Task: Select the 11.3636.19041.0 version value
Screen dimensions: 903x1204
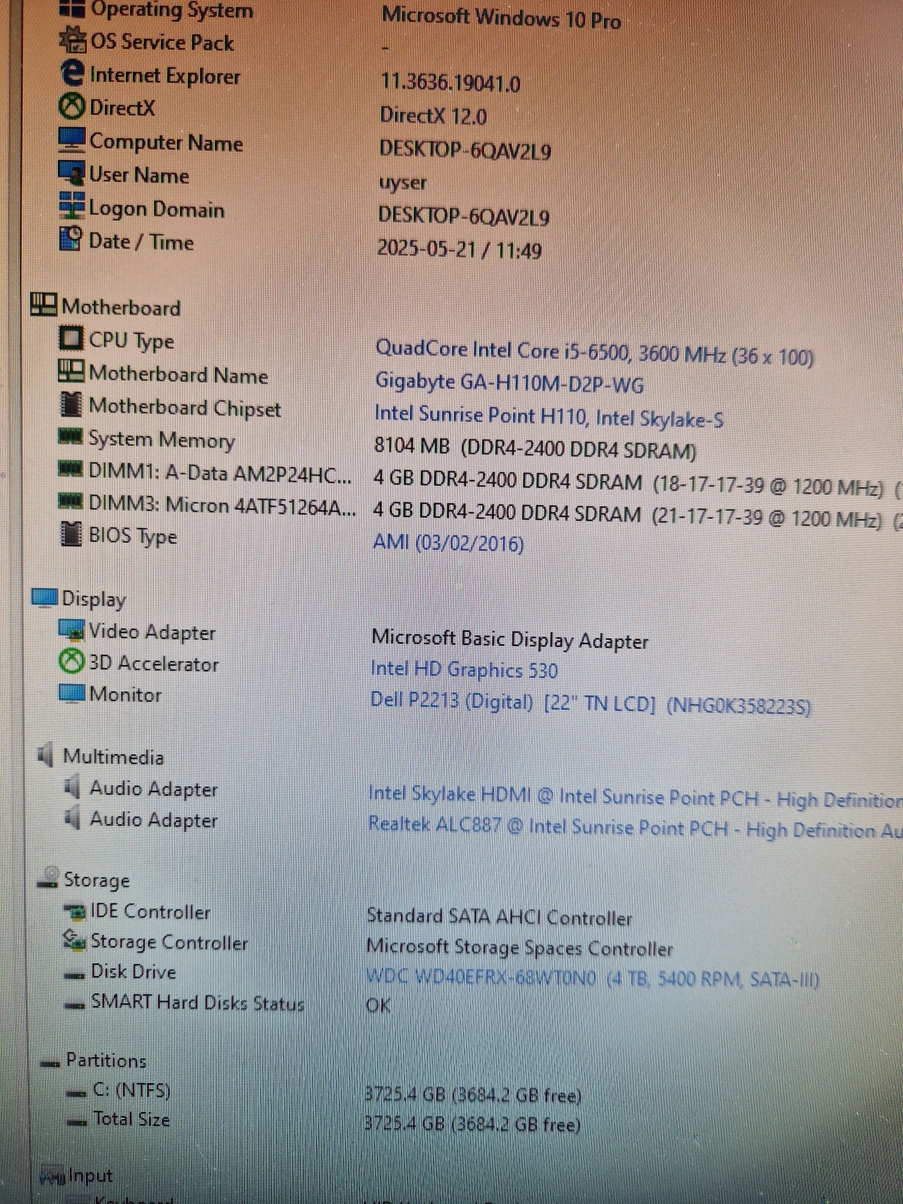Action: coord(450,82)
